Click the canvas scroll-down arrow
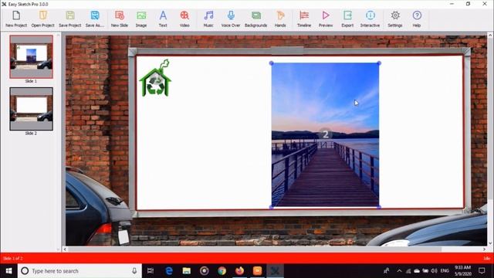This screenshot has width=494, height=278. [490, 243]
